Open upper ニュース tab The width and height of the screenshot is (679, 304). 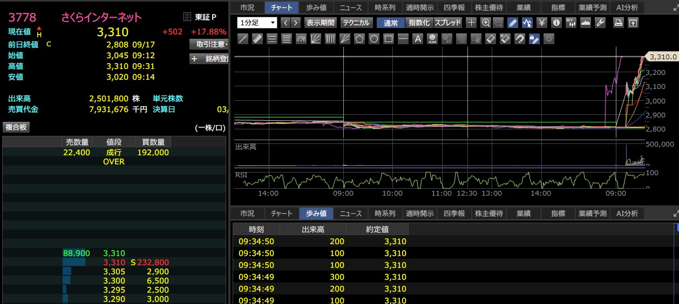[351, 8]
